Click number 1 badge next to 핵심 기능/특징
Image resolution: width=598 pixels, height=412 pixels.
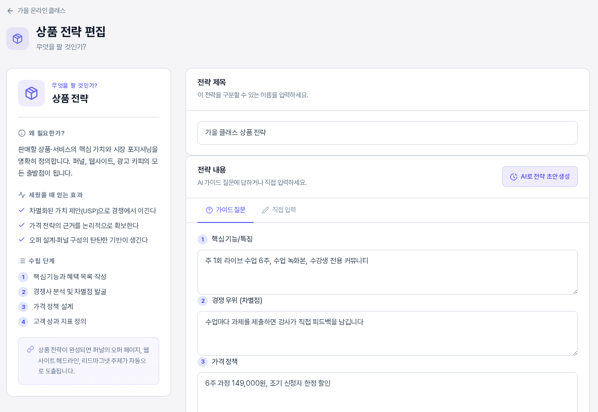[203, 239]
